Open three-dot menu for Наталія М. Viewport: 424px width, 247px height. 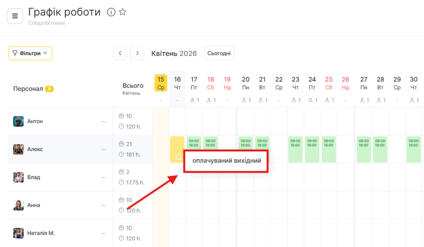point(104,233)
